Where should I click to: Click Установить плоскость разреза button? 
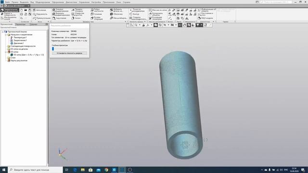pos(69,53)
